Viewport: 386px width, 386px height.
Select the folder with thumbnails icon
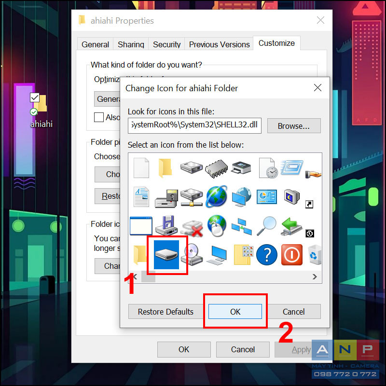243,255
